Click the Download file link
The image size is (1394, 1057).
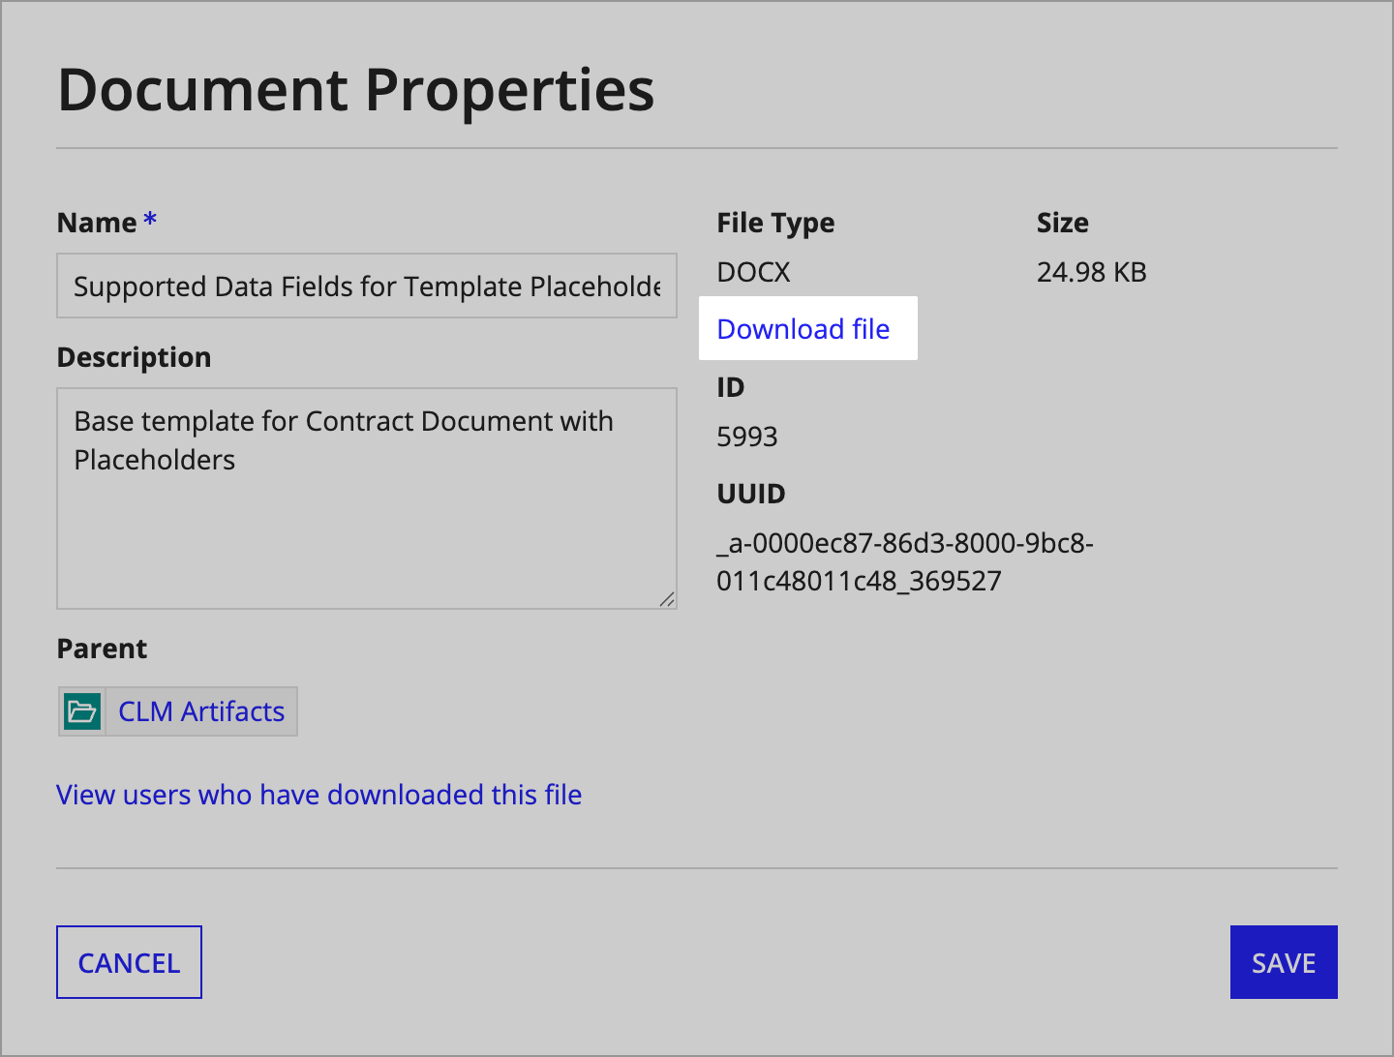[x=803, y=329]
